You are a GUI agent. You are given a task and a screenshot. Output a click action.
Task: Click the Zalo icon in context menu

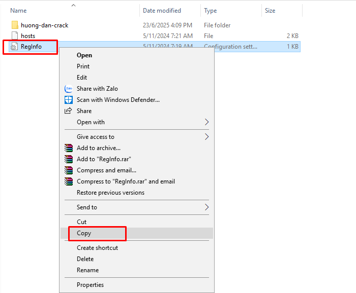pos(69,89)
